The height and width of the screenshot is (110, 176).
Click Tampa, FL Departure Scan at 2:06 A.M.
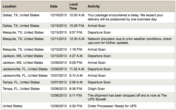tap(99, 82)
